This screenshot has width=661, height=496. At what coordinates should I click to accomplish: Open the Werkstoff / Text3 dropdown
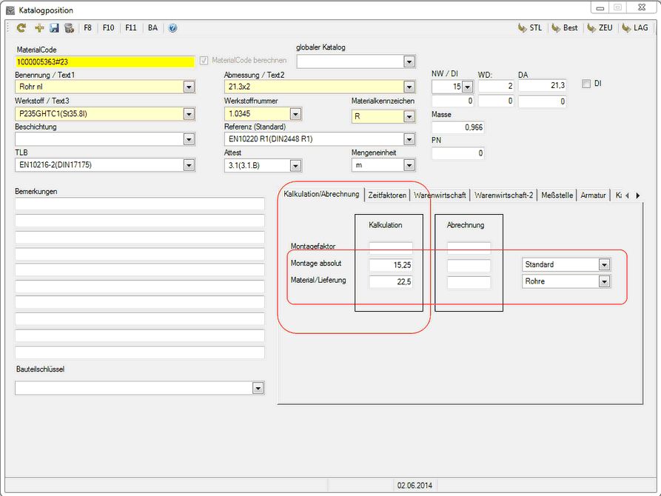189,114
